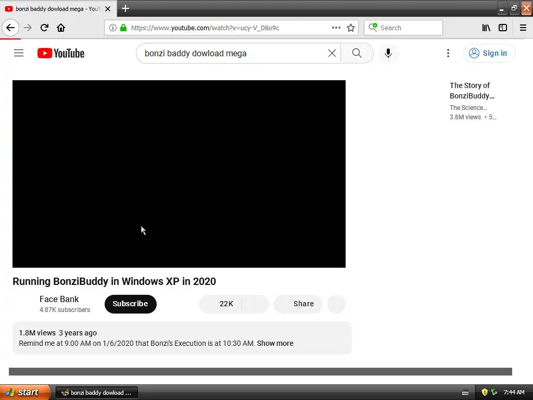
Task: Click the dislike button next to 22K
Action: click(x=255, y=304)
